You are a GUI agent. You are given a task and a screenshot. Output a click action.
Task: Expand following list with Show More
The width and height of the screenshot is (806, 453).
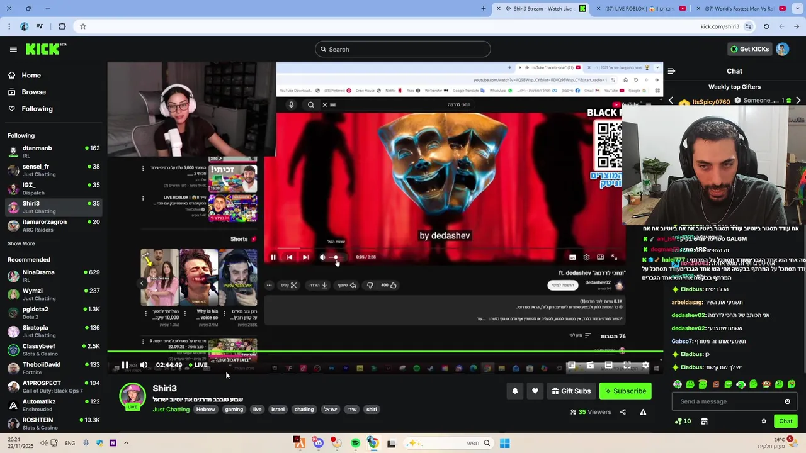tap(21, 243)
